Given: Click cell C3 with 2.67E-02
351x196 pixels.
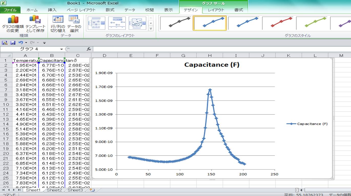Looking at the screenshot, I should (78, 70).
